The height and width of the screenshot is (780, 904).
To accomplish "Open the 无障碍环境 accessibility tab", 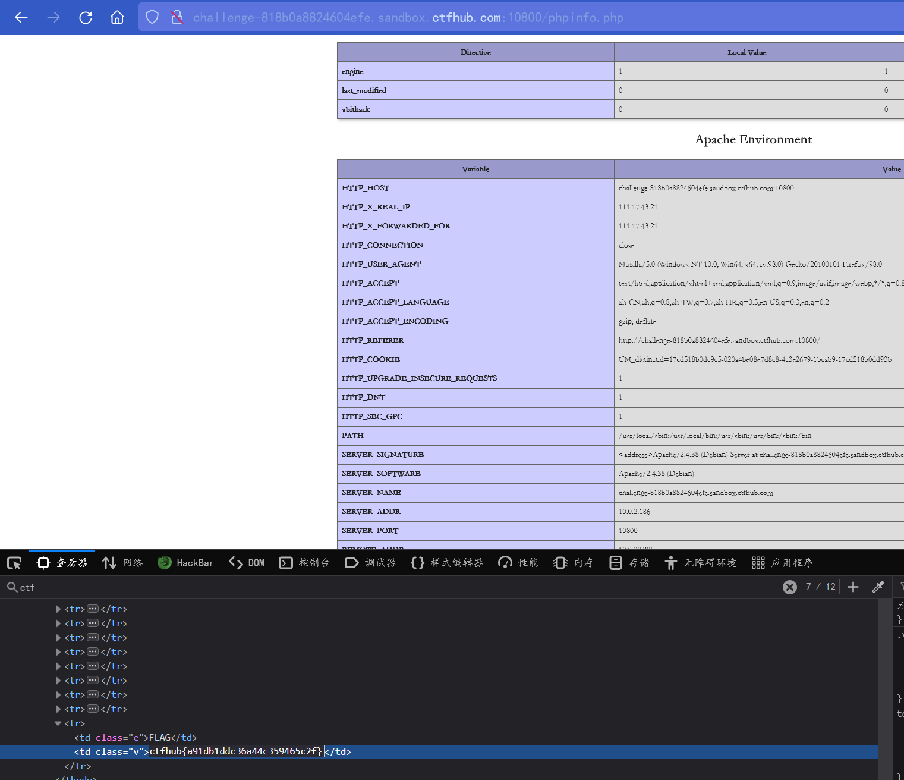I will tap(701, 563).
